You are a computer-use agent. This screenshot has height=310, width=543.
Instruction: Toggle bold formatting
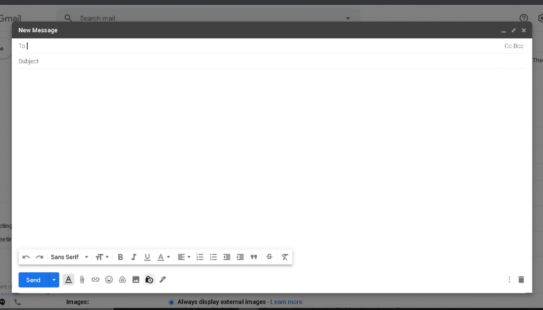tap(120, 257)
